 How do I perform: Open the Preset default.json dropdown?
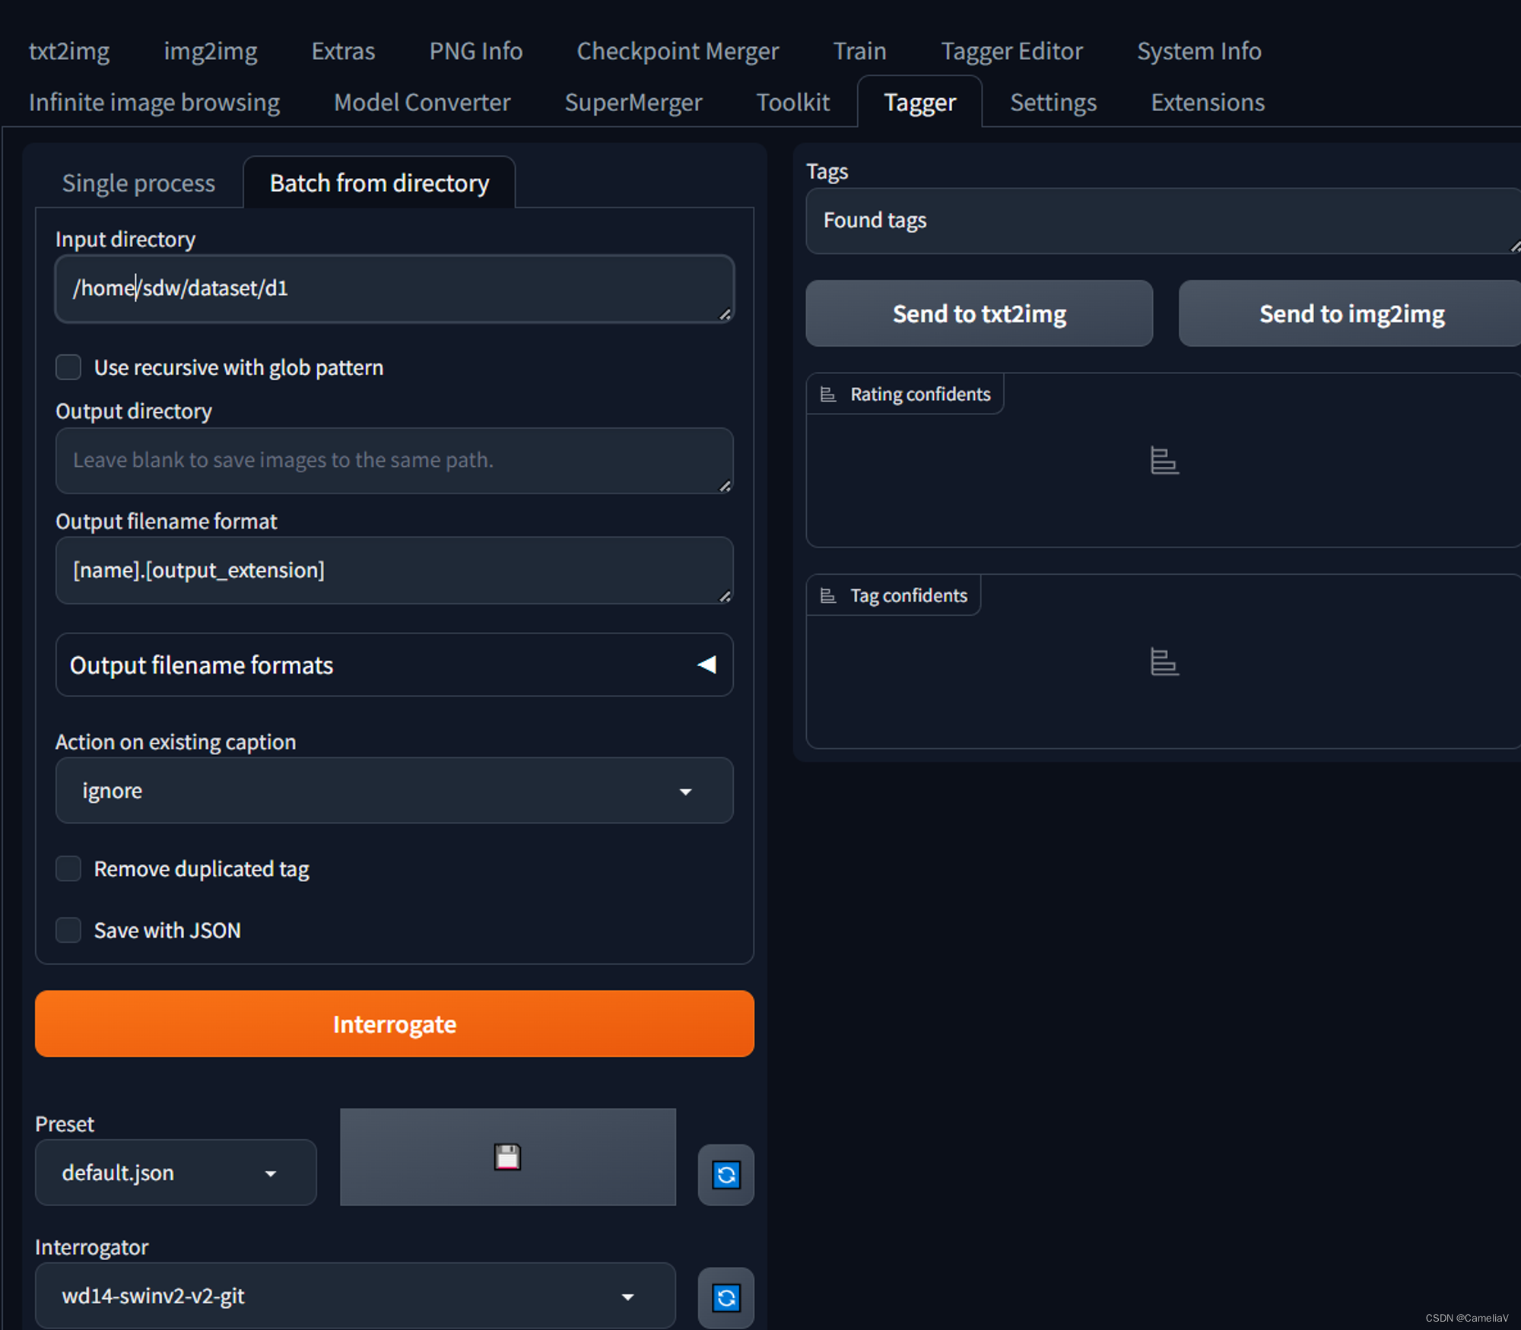(175, 1173)
